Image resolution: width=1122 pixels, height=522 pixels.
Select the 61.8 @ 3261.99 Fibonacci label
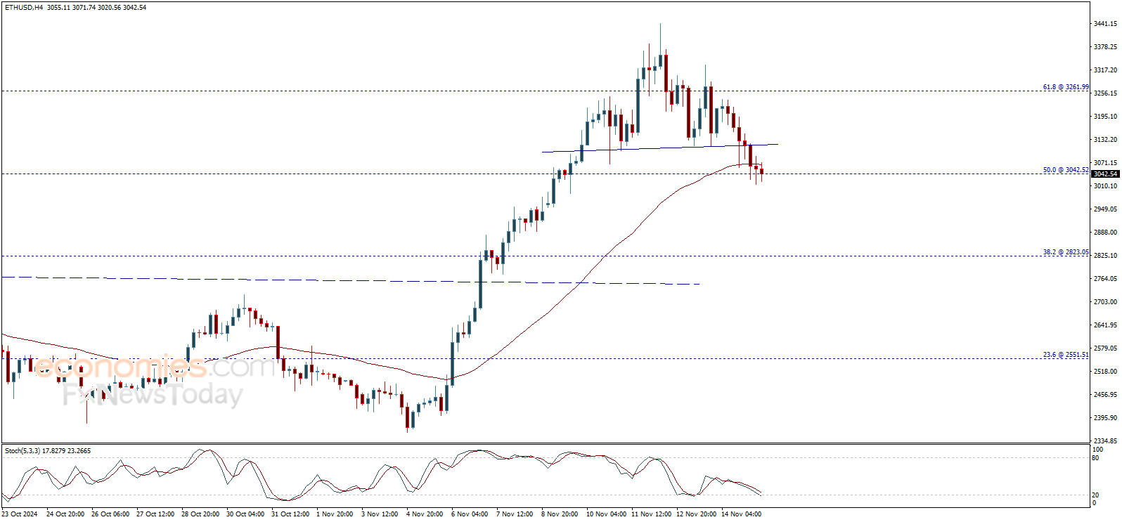(1066, 87)
